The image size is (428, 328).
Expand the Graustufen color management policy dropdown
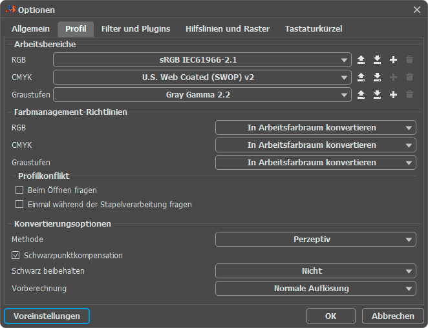point(316,163)
